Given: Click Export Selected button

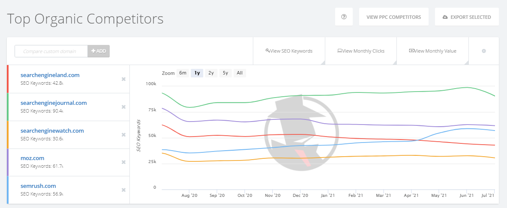Looking at the screenshot, I should coord(467,17).
